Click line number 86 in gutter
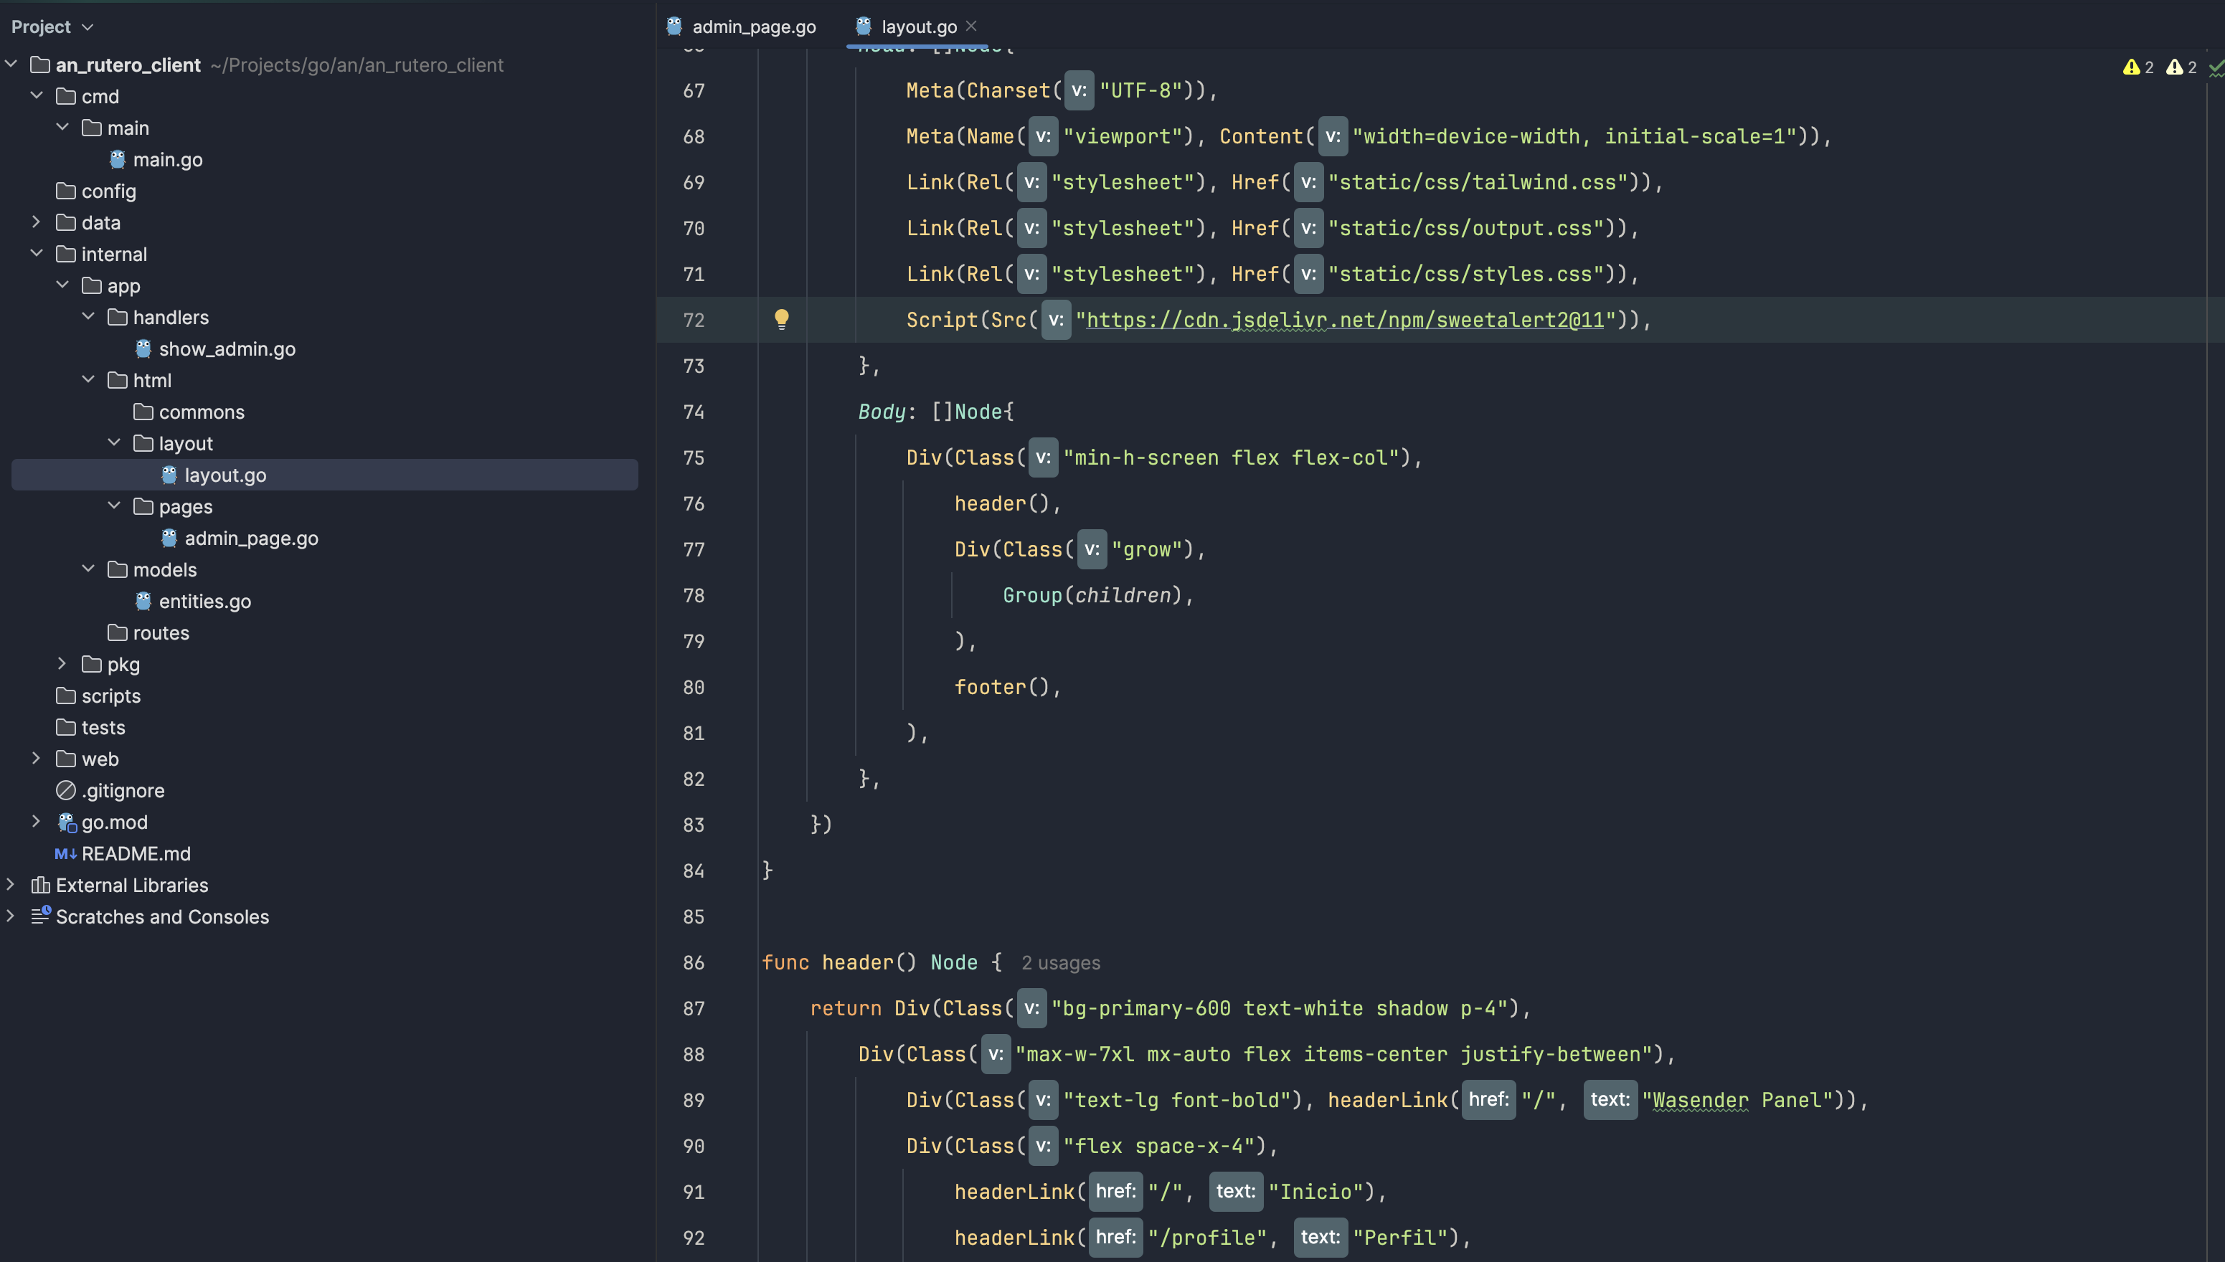This screenshot has width=2225, height=1262. coord(694,962)
